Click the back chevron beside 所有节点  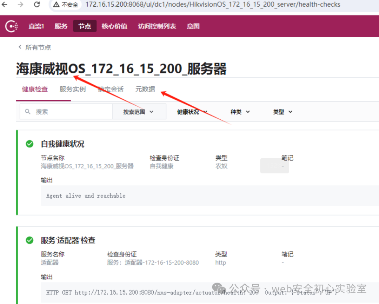tap(20, 47)
